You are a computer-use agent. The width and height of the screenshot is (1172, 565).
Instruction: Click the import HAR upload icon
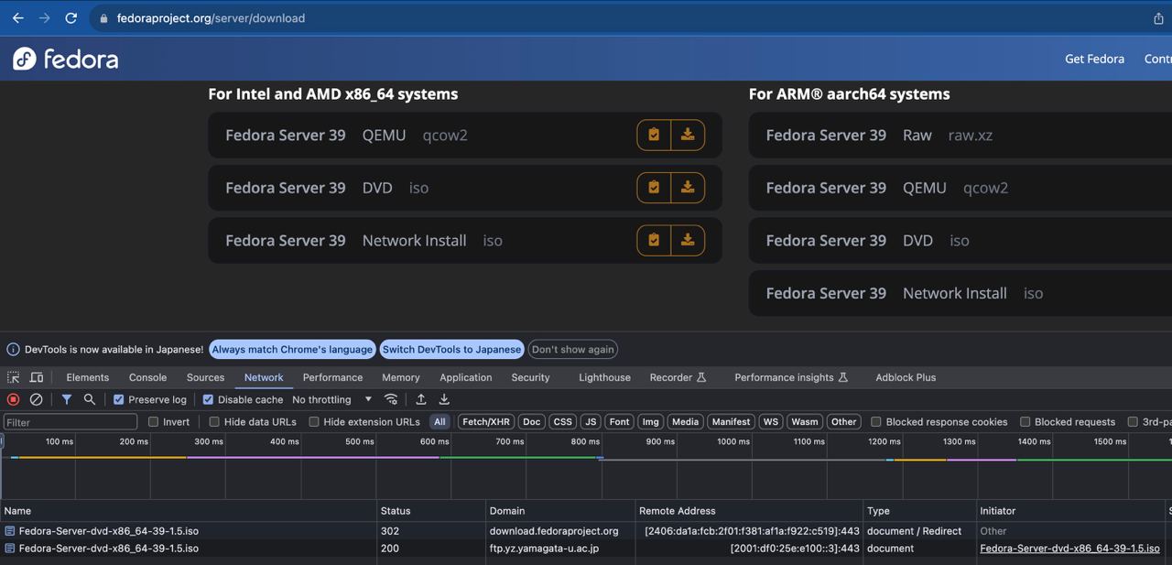click(x=421, y=399)
